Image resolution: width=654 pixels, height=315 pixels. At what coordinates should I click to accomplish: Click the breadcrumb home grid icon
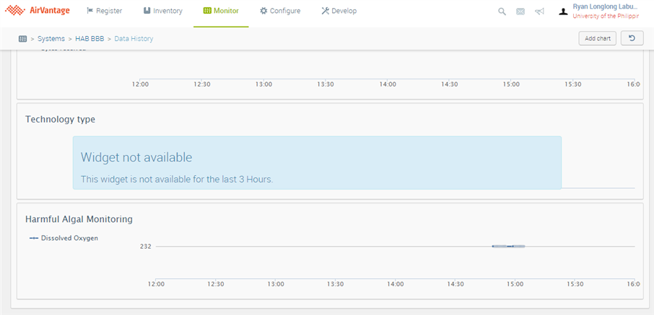point(22,38)
